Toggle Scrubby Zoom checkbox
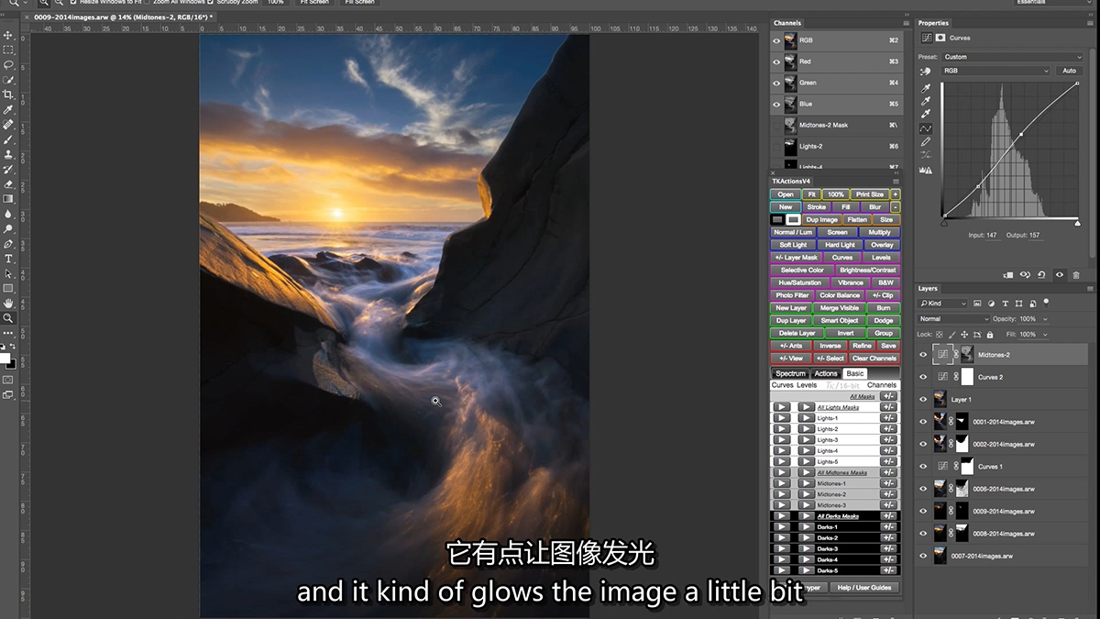Viewport: 1100px width, 619px height. click(x=211, y=3)
